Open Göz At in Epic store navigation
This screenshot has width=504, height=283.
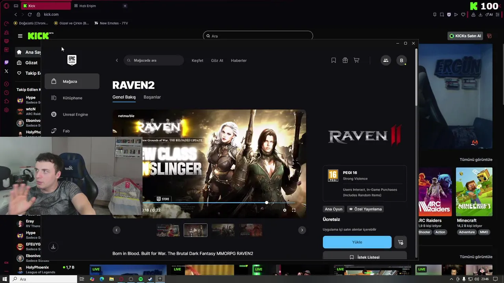tap(217, 61)
